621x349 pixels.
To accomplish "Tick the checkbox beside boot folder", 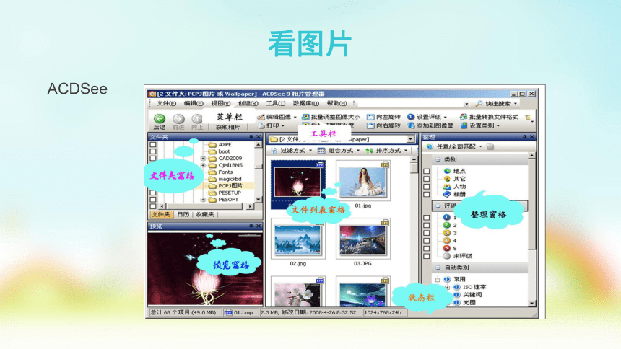I will [153, 151].
